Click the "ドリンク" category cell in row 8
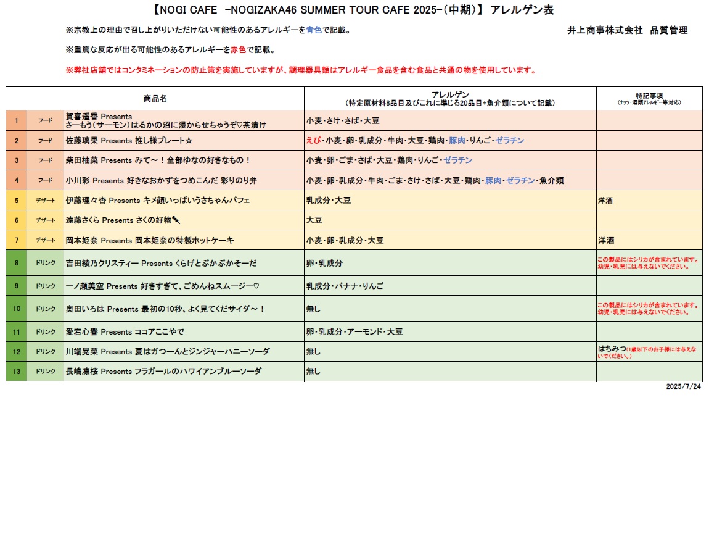 [45, 263]
